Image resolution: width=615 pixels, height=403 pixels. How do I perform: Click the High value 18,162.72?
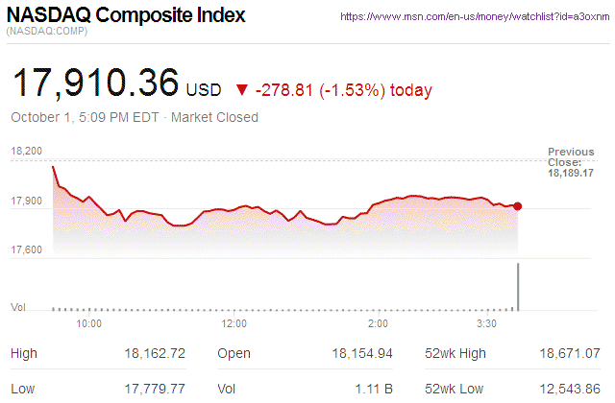[x=155, y=353]
